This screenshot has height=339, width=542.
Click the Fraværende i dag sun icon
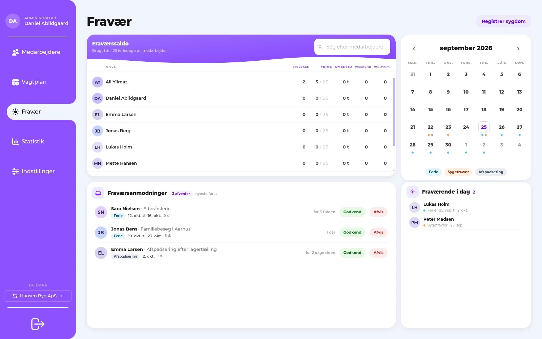pyautogui.click(x=413, y=192)
